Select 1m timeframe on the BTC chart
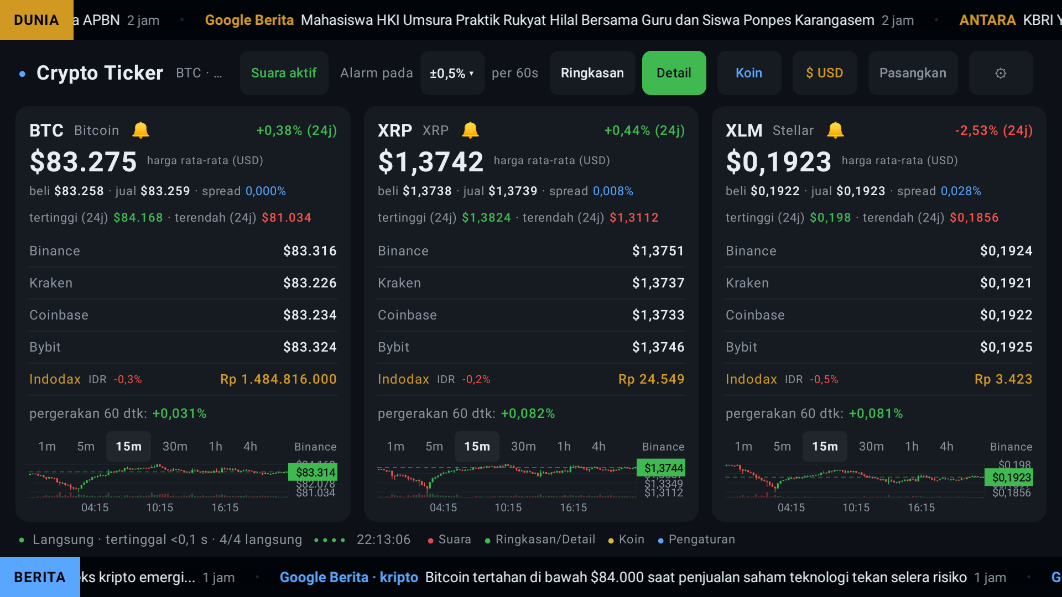The image size is (1062, 597). click(47, 446)
